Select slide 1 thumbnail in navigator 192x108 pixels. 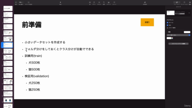[8, 8]
